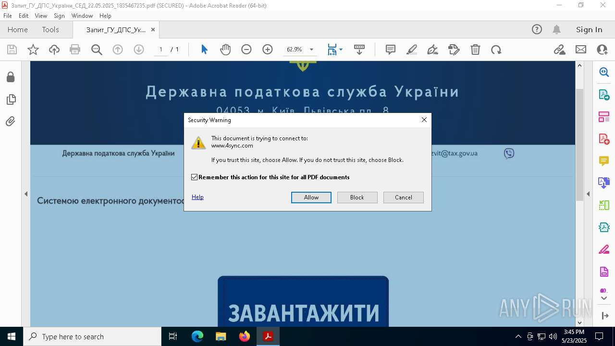Viewport: 615px width, 346px height.
Task: Open Microsoft Edge from taskbar
Action: pos(197,336)
